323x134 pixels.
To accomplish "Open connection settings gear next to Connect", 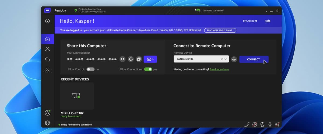I will [x=234, y=59].
